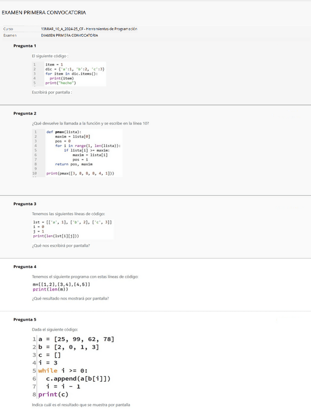Click the text 'Escribirá por pantalla :'
Screen dimensions: 311x415
pyautogui.click(x=52, y=92)
